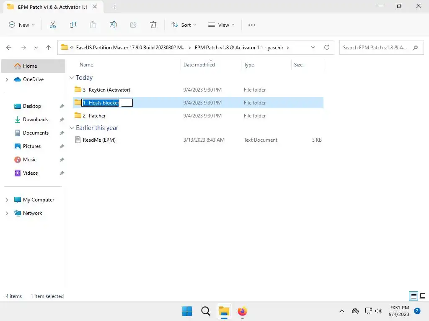Switch to large thumbnails view icon

[423, 296]
